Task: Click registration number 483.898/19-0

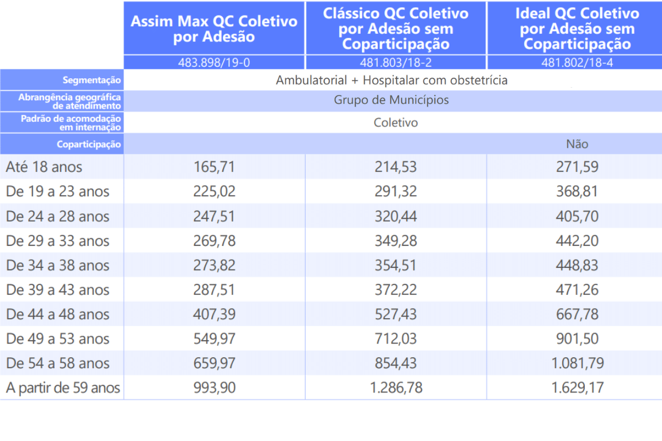Action: click(214, 62)
